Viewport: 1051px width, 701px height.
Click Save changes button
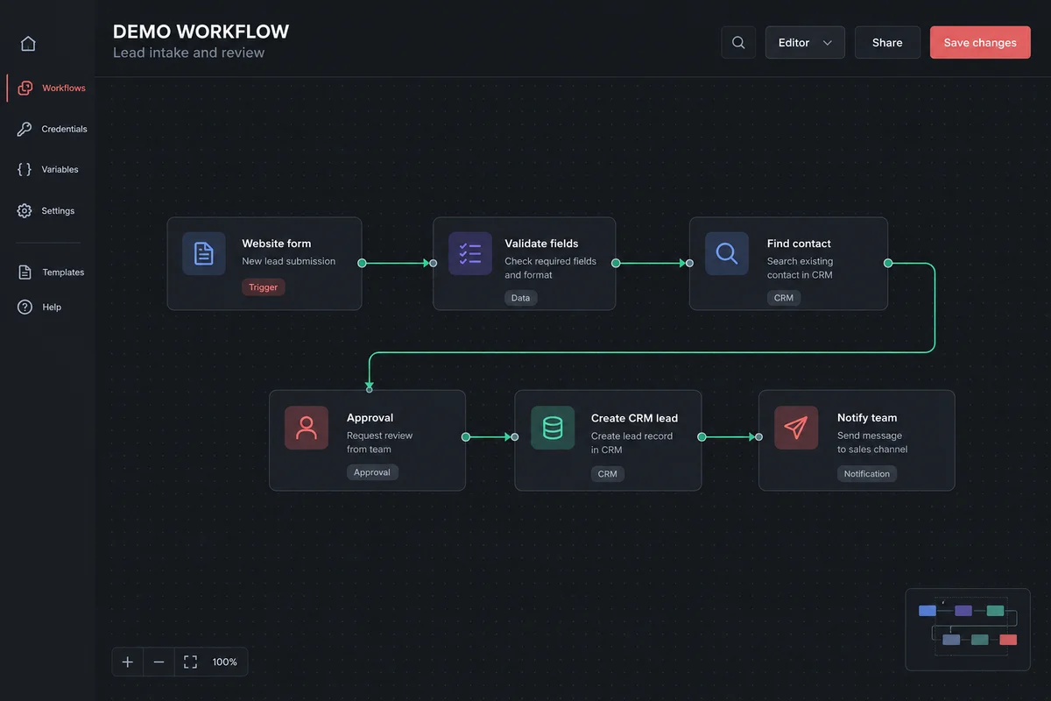(x=980, y=42)
